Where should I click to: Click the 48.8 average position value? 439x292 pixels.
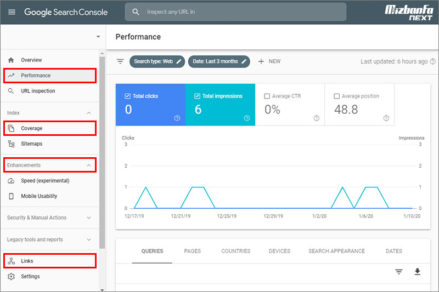point(346,109)
